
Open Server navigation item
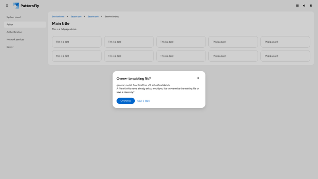[x=10, y=47]
